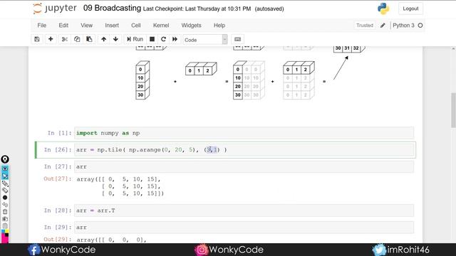The image size is (456, 256).
Task: Click the notebook vertical scrollbar thumb
Action: pyautogui.click(x=453, y=110)
